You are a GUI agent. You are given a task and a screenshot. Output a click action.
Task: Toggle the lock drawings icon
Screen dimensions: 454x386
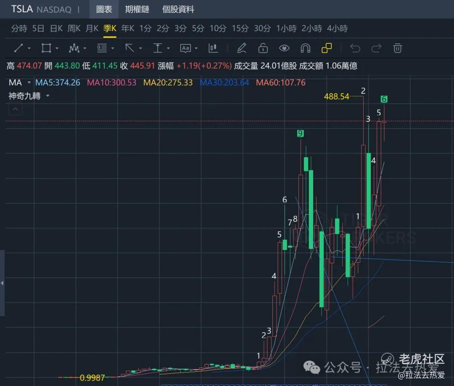pos(263,48)
